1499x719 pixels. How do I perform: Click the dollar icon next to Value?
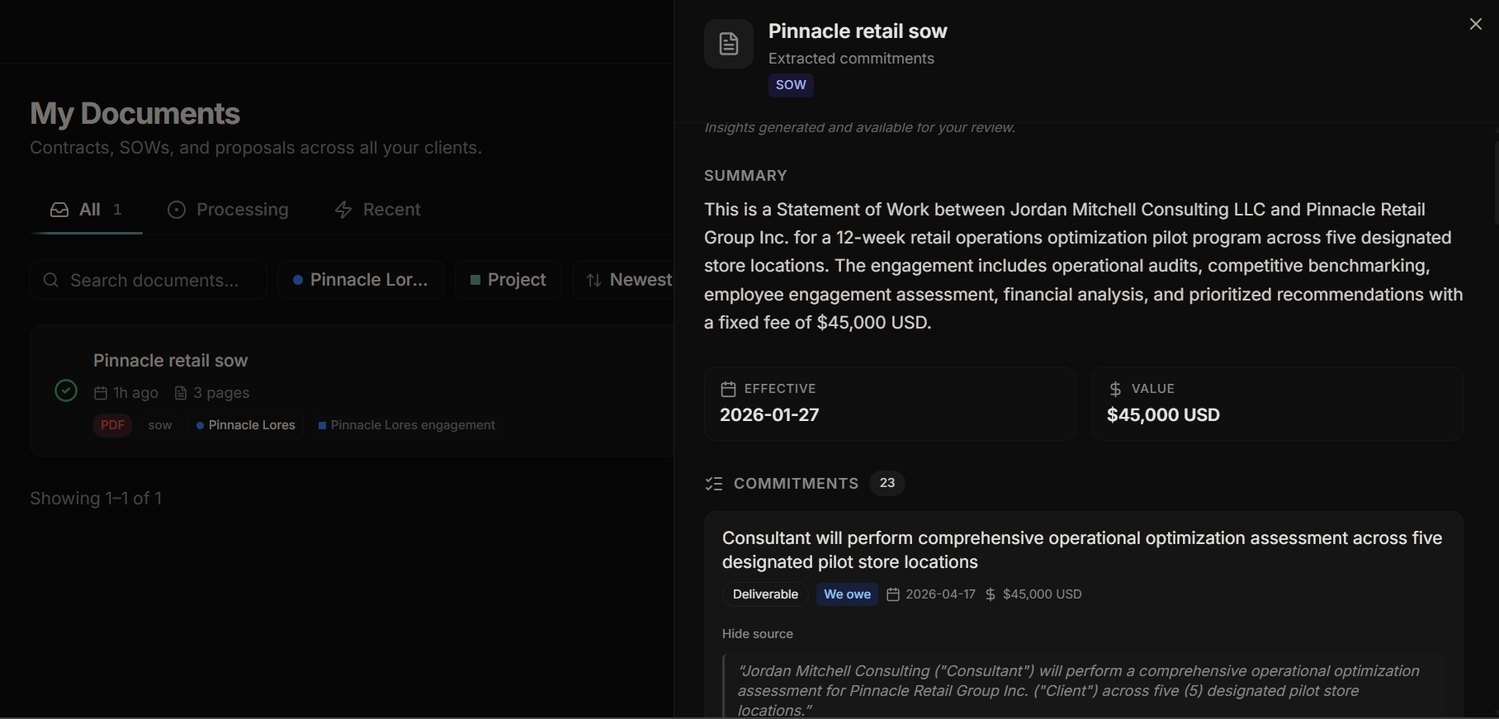(x=1115, y=389)
